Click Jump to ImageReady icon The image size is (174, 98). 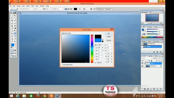coord(13,56)
